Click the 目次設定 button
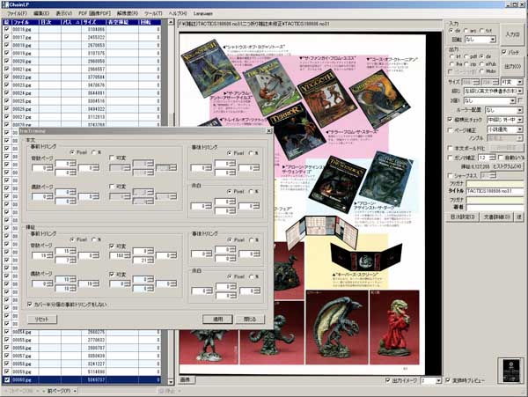 (x=462, y=217)
